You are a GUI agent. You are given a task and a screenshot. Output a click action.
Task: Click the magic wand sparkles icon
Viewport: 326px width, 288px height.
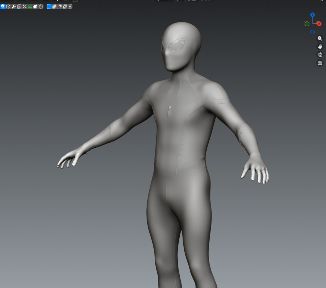[25, 7]
